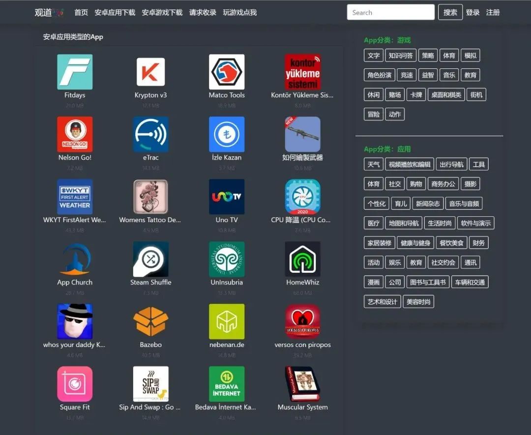
Task: Open the 艺术和设计 app category
Action: [x=383, y=302]
